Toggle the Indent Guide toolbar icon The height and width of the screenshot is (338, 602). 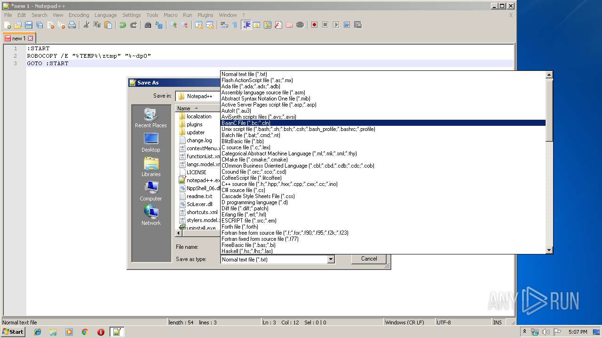click(246, 25)
